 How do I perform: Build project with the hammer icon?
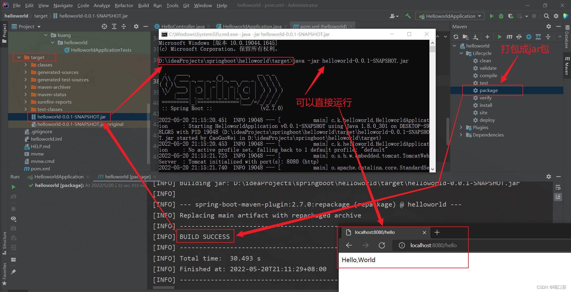click(408, 16)
